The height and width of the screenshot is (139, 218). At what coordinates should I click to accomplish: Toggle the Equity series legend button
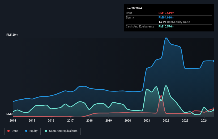pyautogui.click(x=31, y=131)
